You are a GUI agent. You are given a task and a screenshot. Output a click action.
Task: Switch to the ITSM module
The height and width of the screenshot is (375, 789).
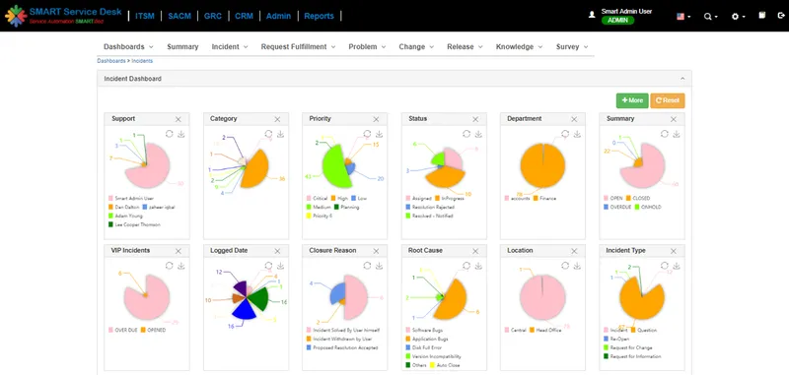145,16
